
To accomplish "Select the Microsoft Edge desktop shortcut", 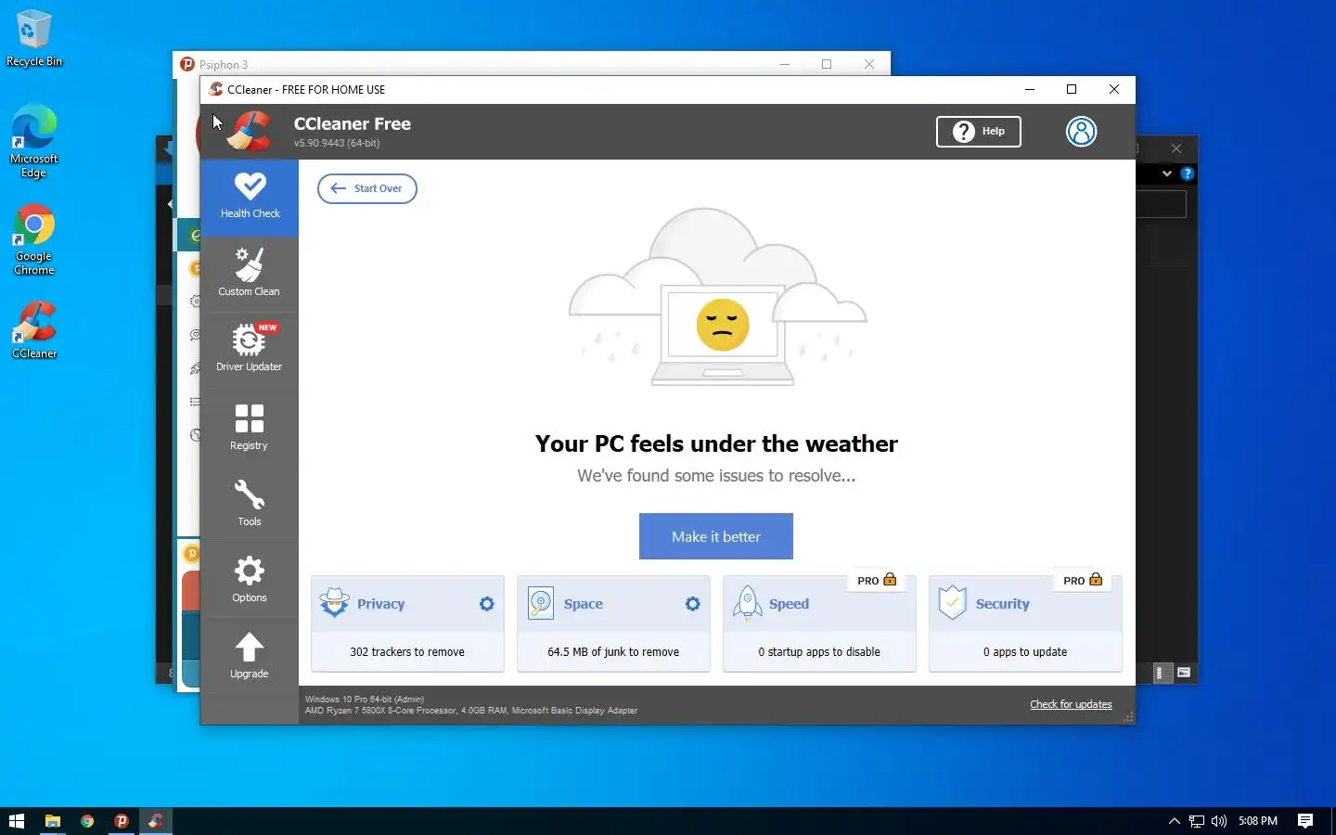I will tap(34, 141).
